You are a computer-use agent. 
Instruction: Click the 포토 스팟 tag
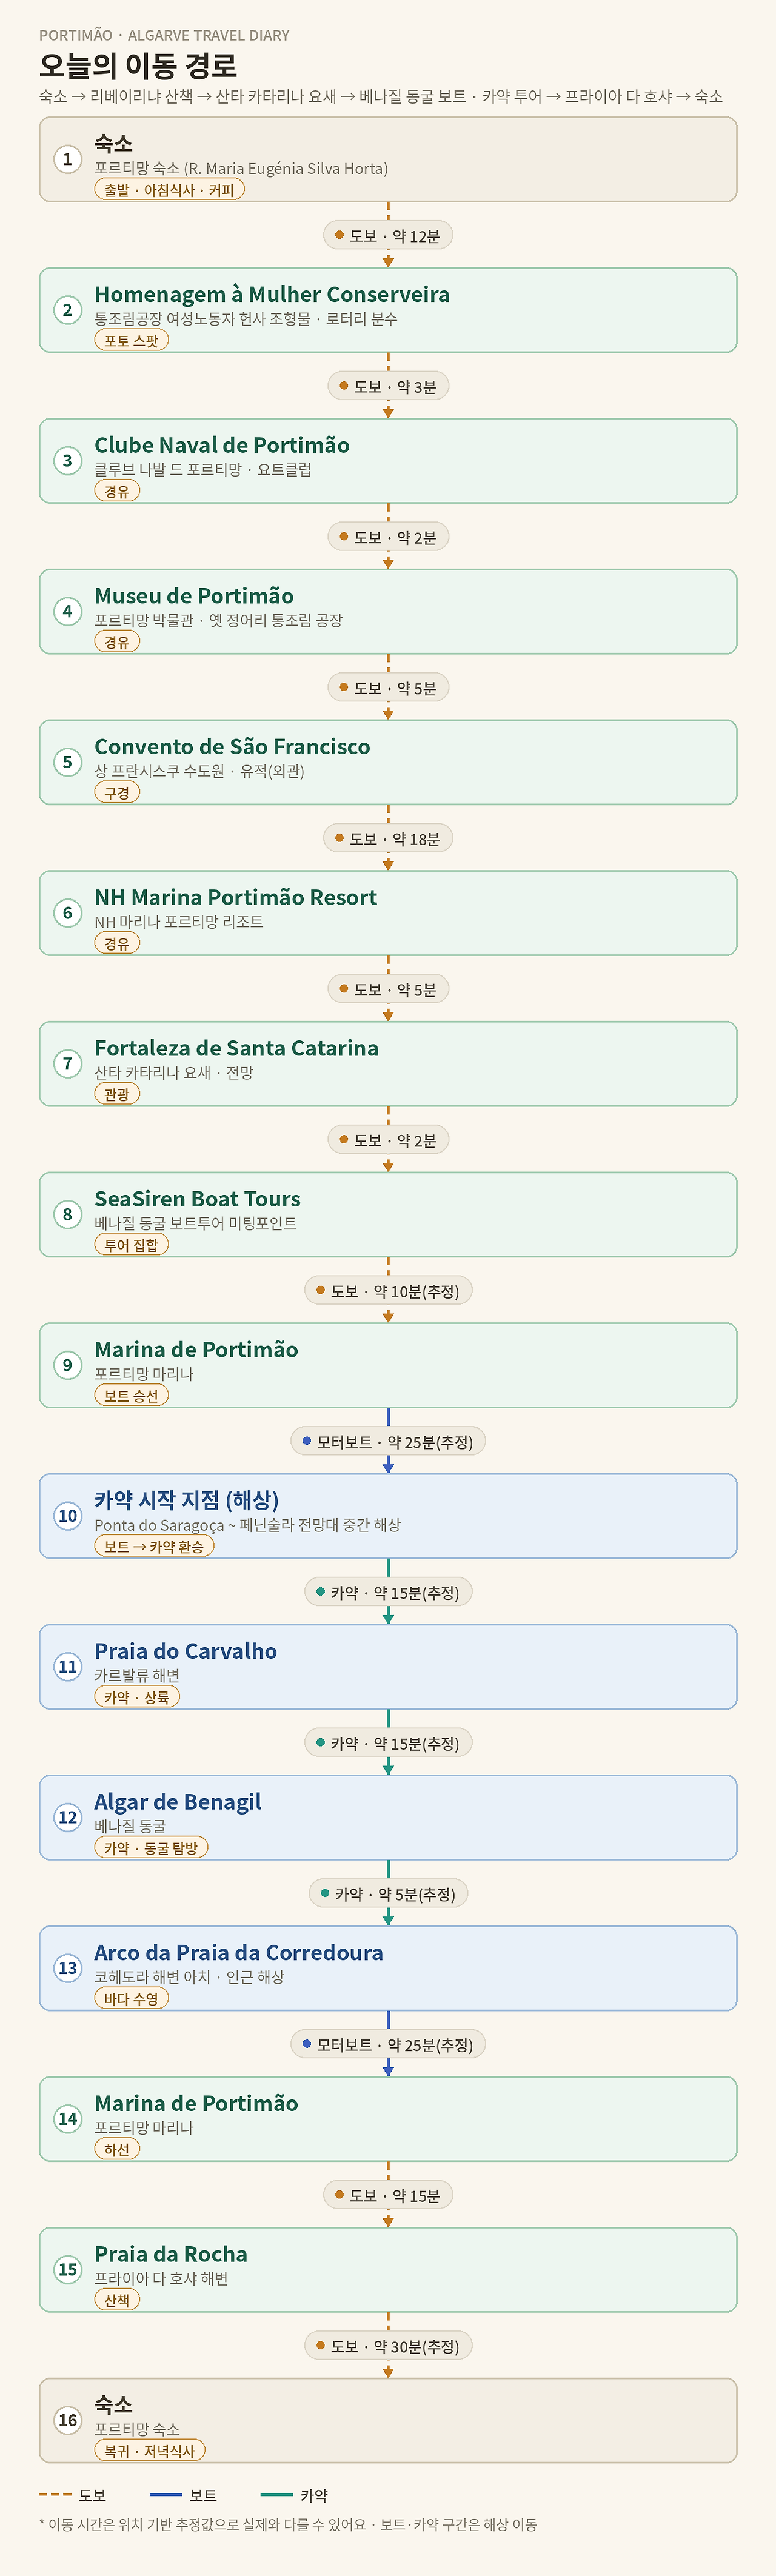point(132,340)
